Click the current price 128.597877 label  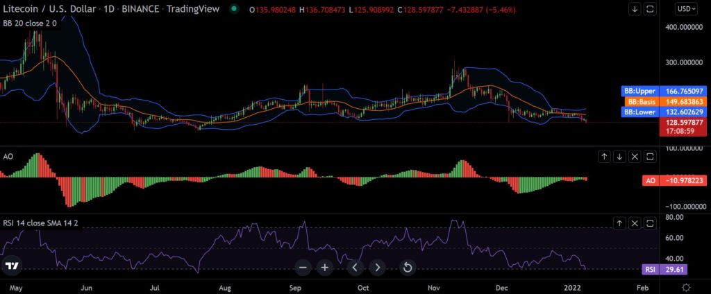point(683,122)
